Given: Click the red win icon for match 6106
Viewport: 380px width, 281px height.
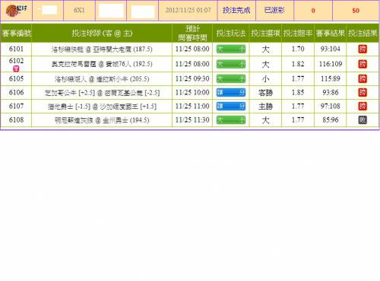Looking at the screenshot, I should [363, 92].
